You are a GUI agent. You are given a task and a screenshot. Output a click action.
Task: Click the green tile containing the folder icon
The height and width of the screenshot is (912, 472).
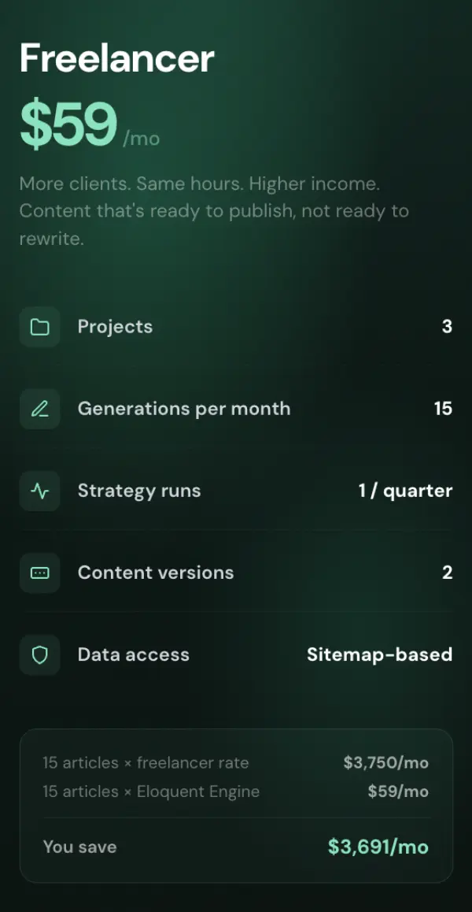coord(39,327)
